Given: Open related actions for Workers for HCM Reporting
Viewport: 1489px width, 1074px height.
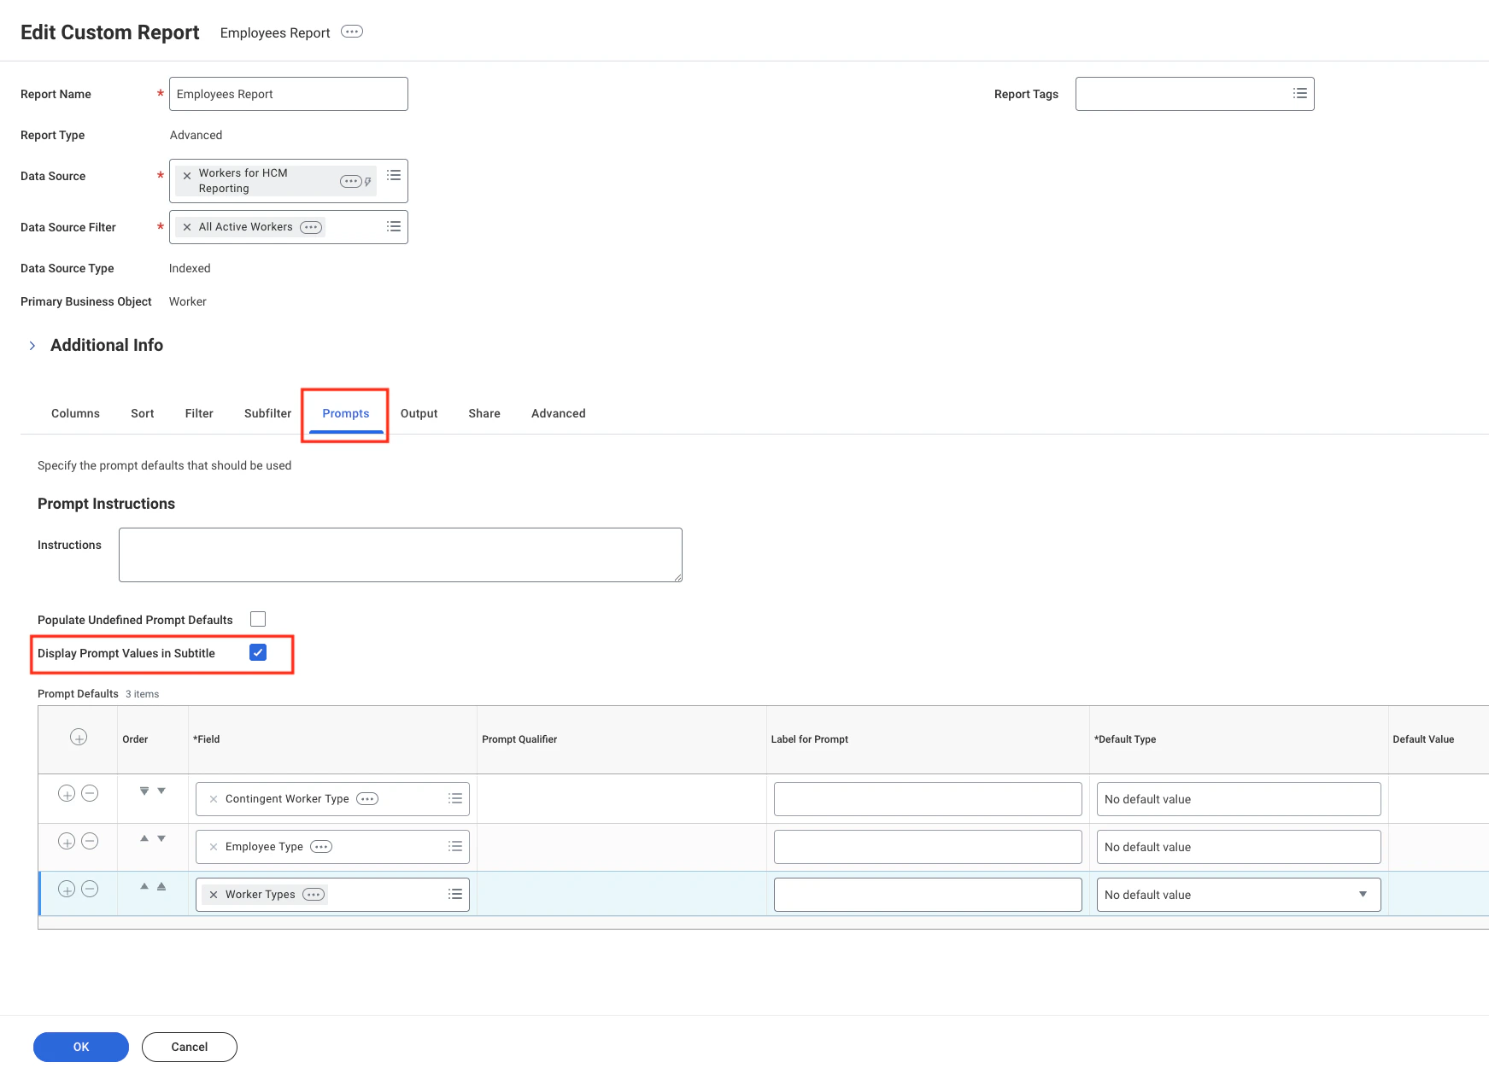Looking at the screenshot, I should (x=350, y=181).
